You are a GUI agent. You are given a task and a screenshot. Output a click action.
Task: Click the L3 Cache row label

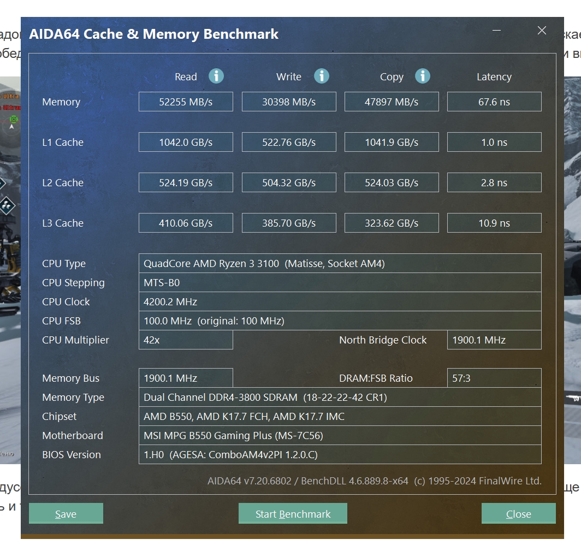[x=63, y=223]
